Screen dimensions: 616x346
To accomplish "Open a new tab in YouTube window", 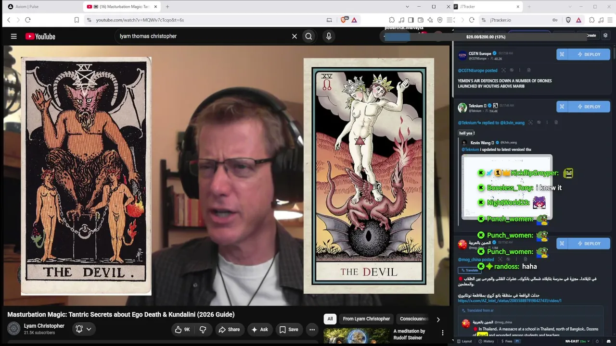I will pos(167,7).
